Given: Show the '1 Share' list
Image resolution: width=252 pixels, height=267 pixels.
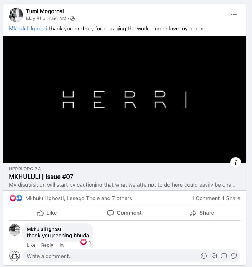Looking at the screenshot, I should pyautogui.click(x=231, y=198).
